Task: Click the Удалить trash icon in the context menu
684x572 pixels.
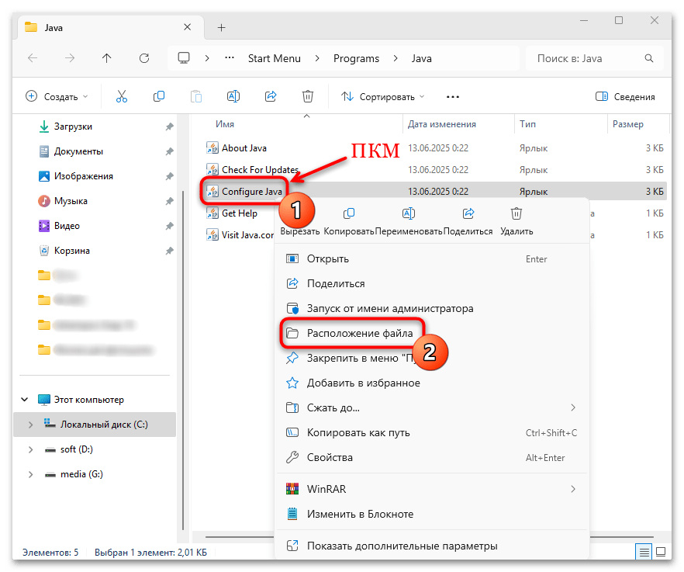Action: tap(516, 213)
